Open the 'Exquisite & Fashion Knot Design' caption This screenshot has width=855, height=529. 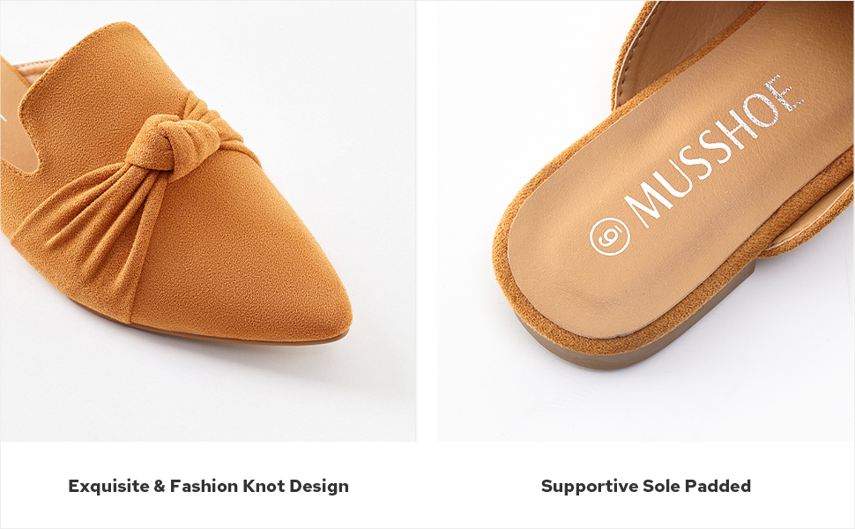(208, 486)
